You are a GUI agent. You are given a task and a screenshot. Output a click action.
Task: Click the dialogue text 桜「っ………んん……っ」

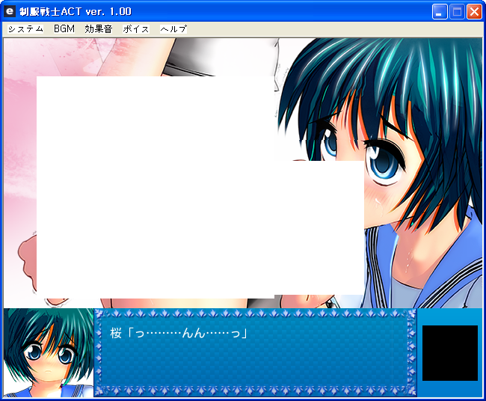(x=179, y=334)
